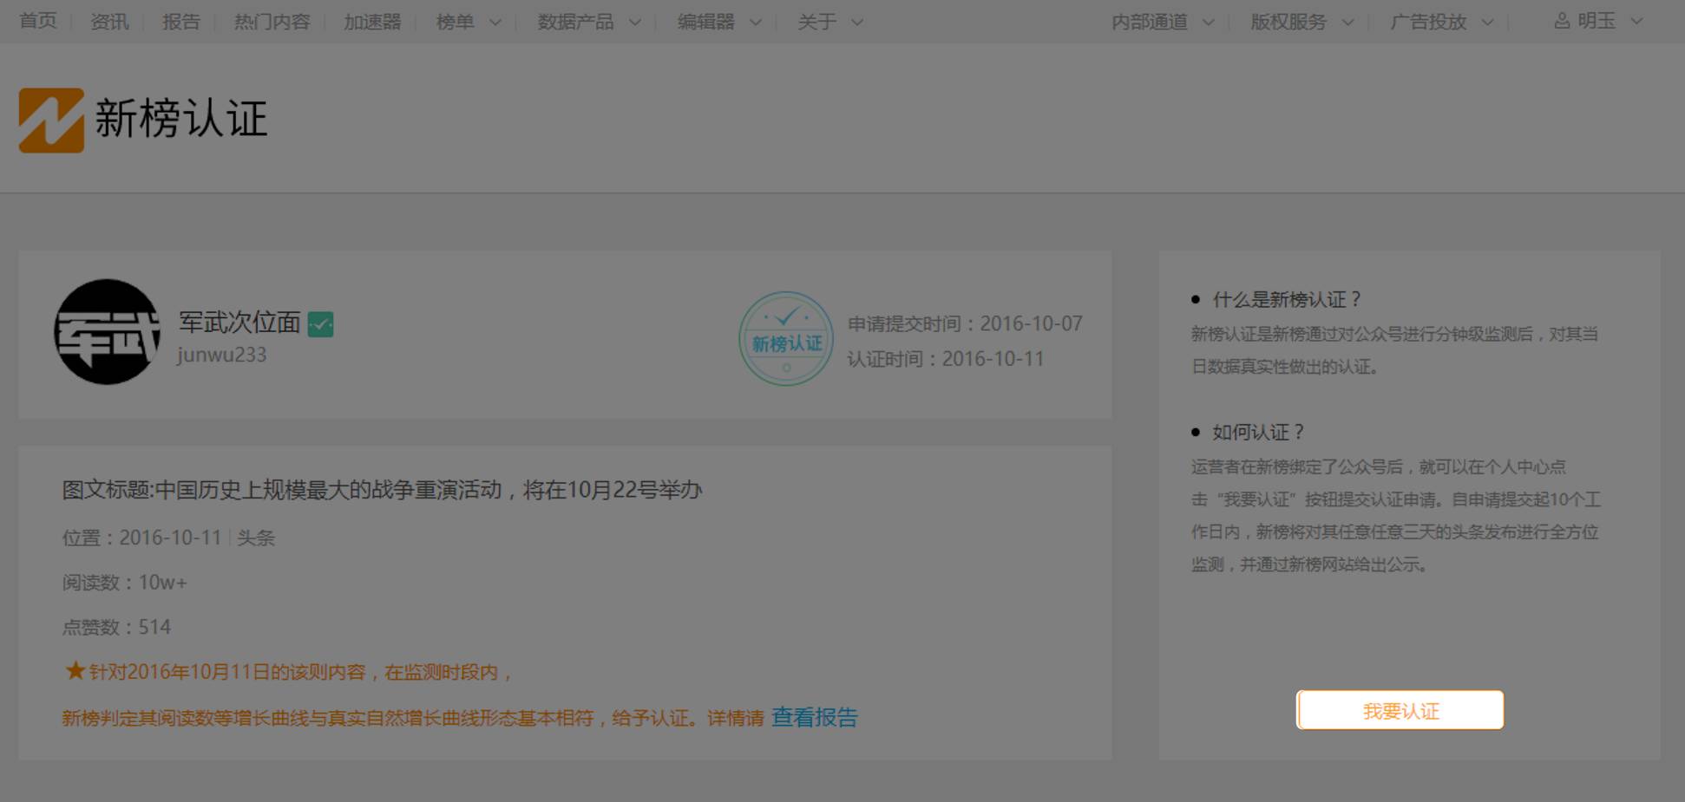
Task: Click the 军武 round account avatar
Action: click(108, 332)
